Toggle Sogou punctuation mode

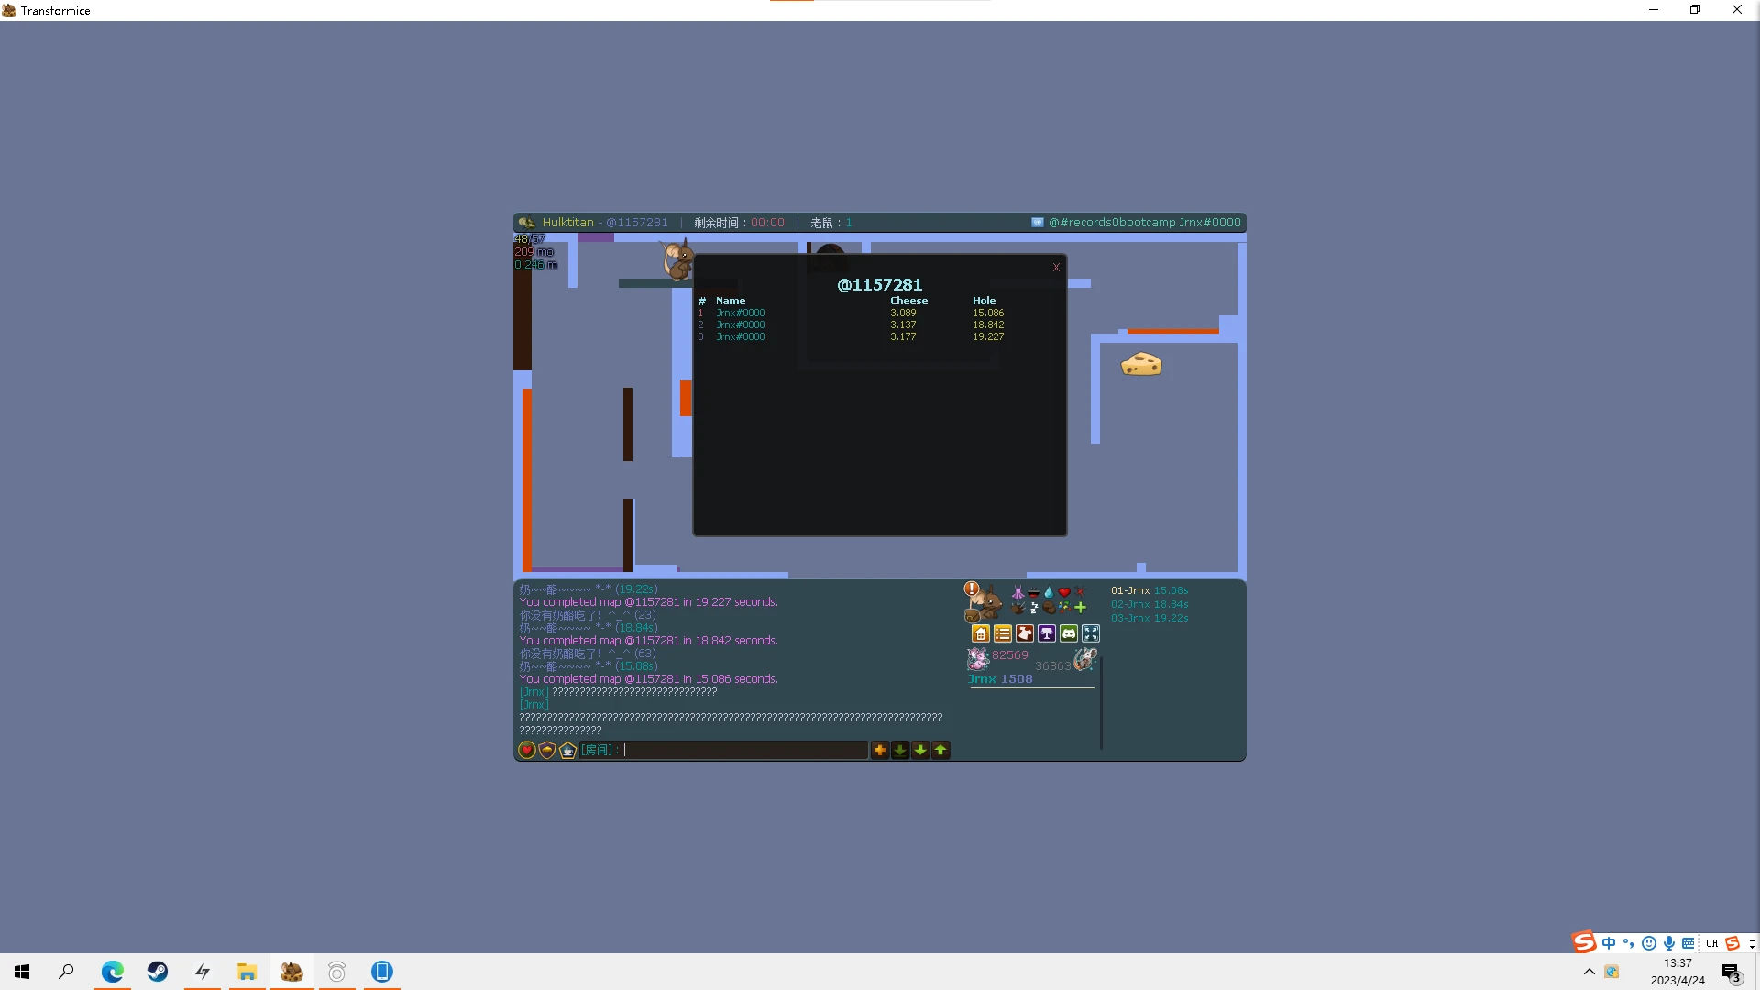click(x=1629, y=943)
